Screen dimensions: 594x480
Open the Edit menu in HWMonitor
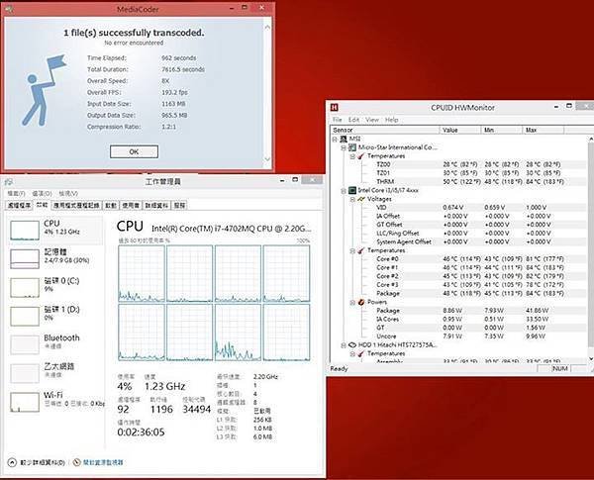click(353, 120)
